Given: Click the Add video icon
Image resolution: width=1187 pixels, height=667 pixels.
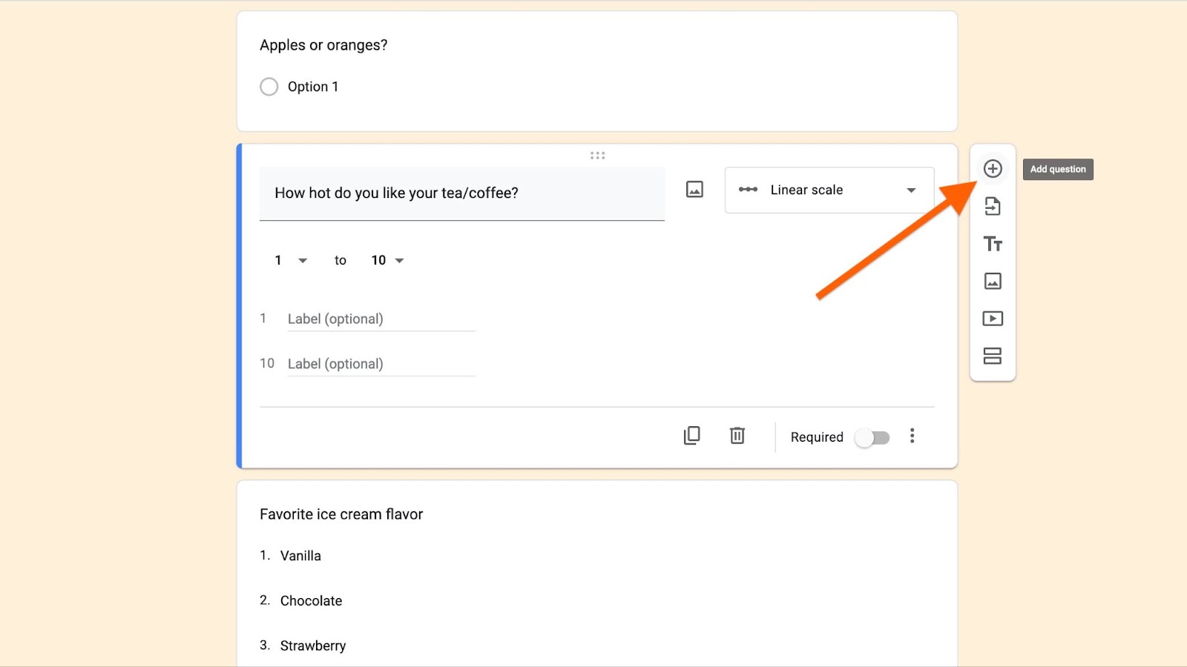Looking at the screenshot, I should point(993,319).
